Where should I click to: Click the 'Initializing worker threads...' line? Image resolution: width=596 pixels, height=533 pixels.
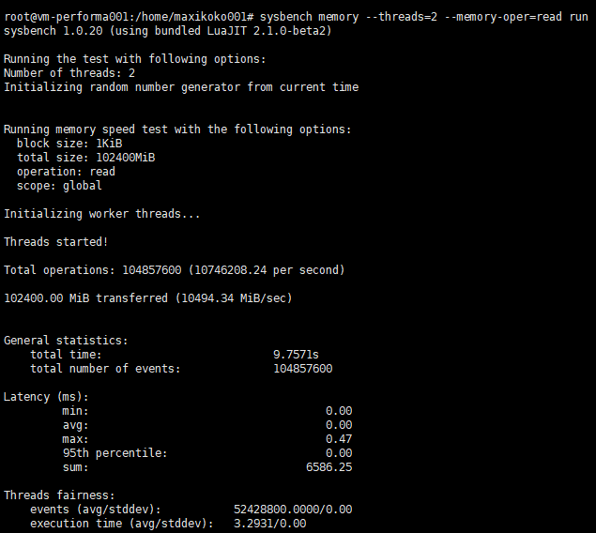(102, 214)
